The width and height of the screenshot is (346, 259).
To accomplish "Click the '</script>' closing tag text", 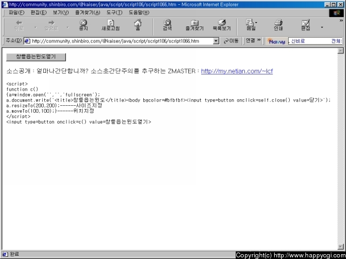I will 18,117.
